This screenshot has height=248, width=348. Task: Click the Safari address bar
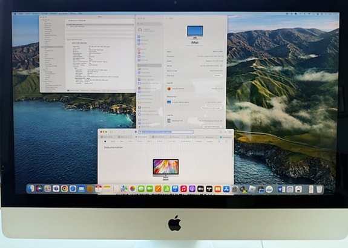point(166,132)
